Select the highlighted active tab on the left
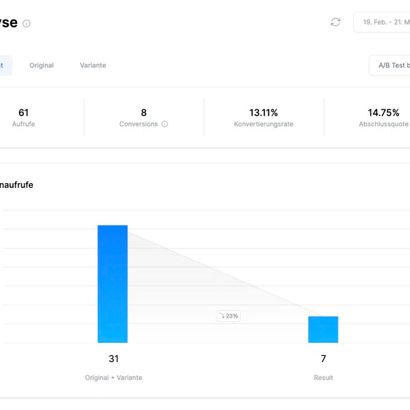Screen dimensions: 410x410 [4, 66]
